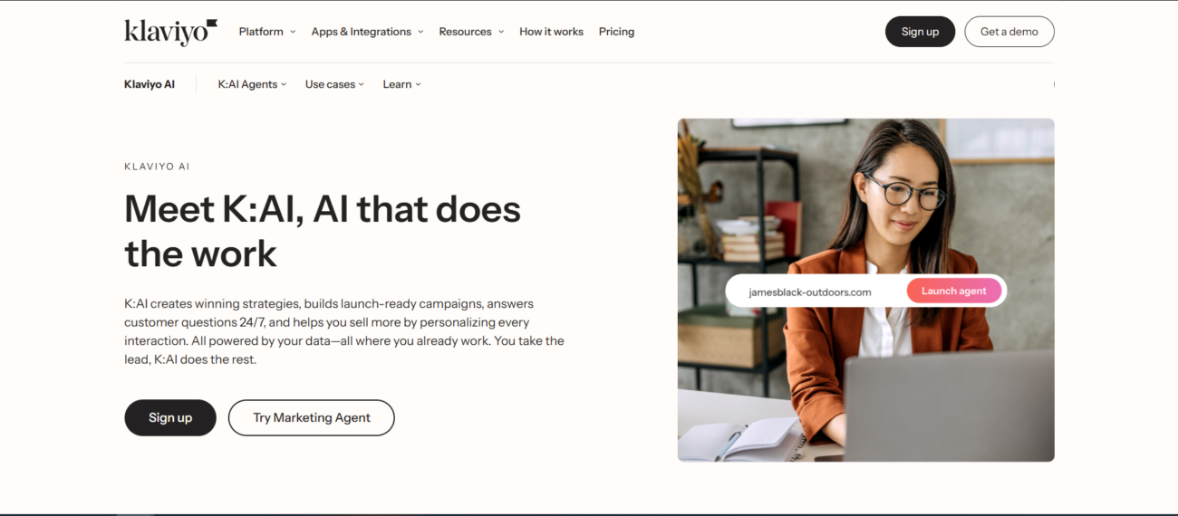Open the Apps & Integrations dropdown

367,32
